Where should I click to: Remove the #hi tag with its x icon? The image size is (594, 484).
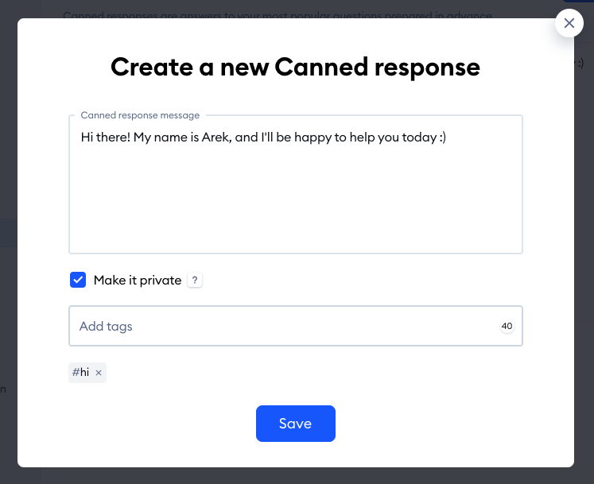click(99, 373)
